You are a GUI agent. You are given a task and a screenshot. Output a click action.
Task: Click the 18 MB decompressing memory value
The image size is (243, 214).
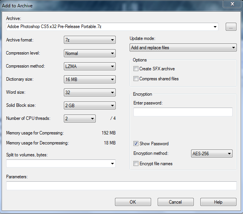[x=110, y=143]
